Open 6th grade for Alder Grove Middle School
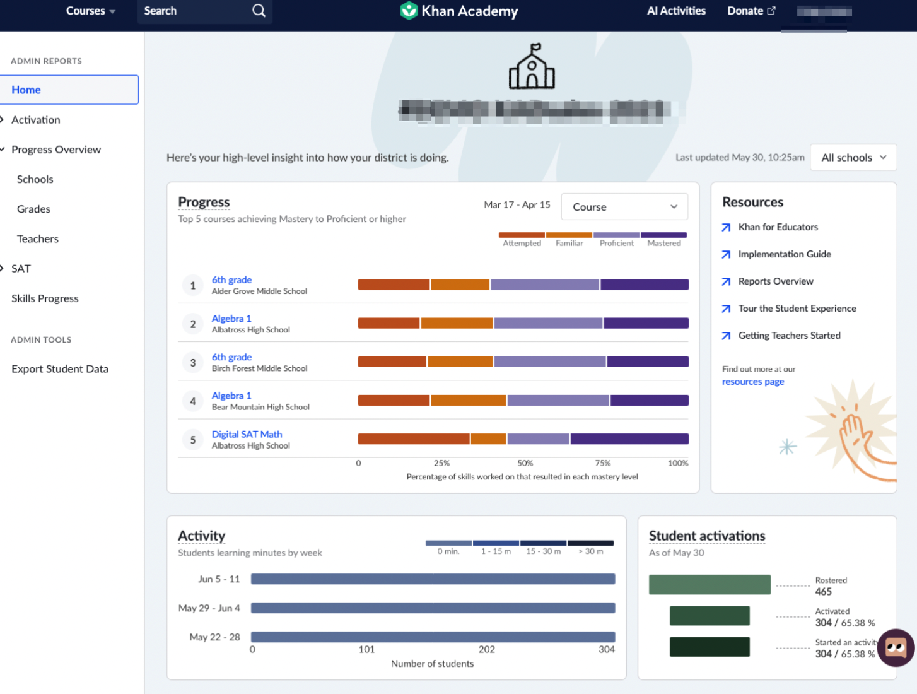 tap(231, 279)
